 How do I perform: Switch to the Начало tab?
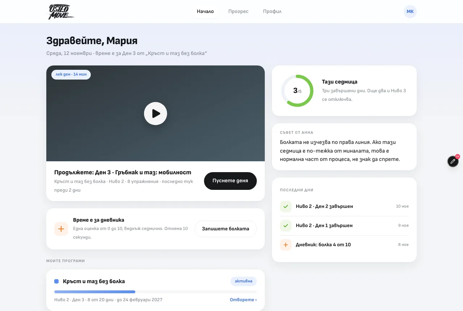[205, 12]
